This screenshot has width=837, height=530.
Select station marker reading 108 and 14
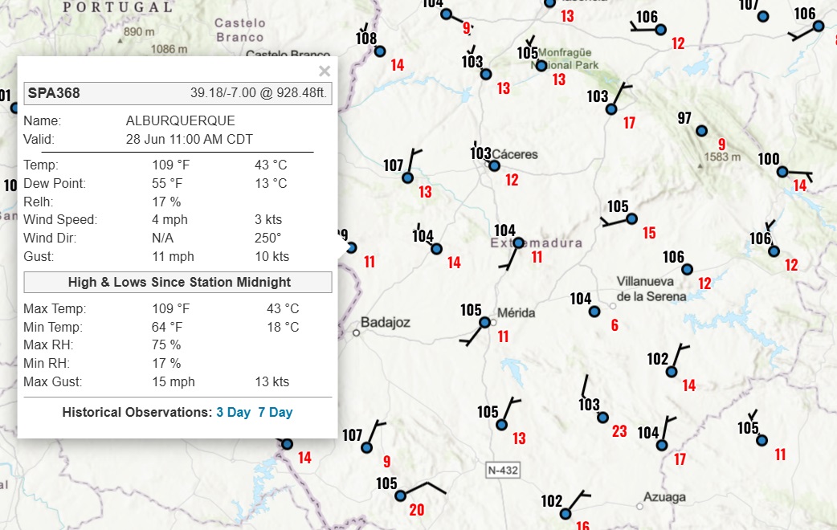[379, 51]
